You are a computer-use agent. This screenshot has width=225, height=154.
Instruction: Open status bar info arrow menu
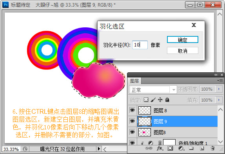(x=99, y=149)
